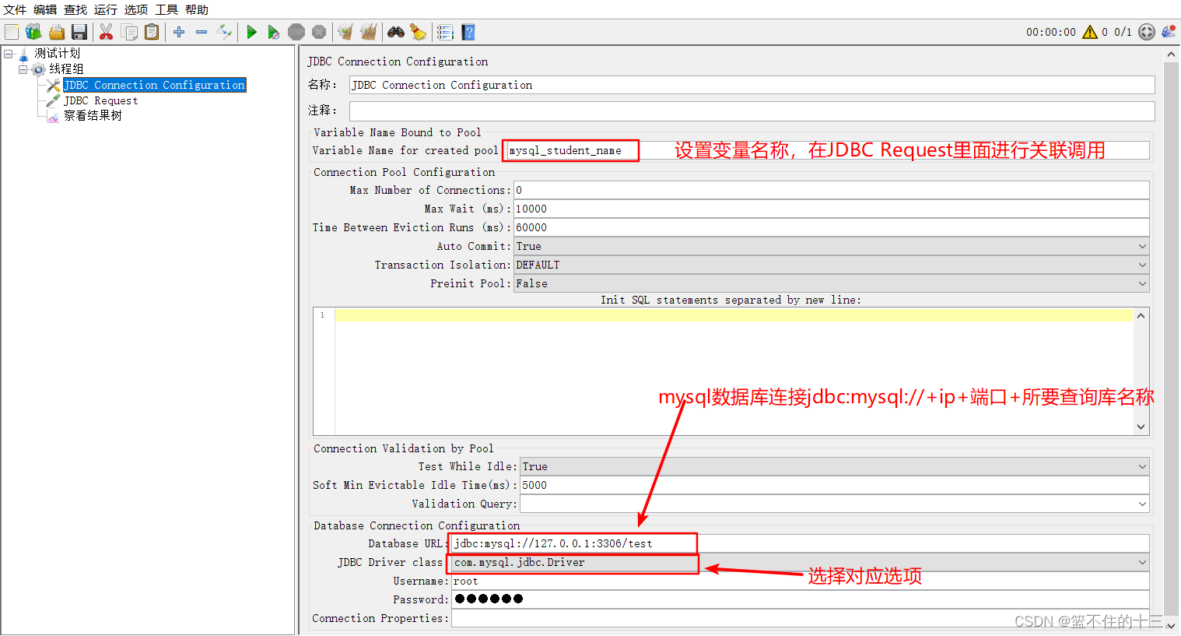1181x636 pixels.
Task: Click the SQL editor scroll up arrow
Action: click(1141, 315)
